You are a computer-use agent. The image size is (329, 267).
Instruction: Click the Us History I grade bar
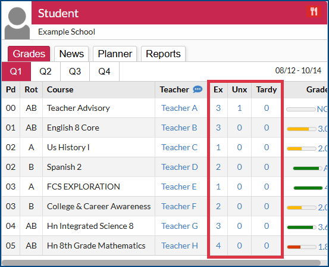tap(302, 148)
